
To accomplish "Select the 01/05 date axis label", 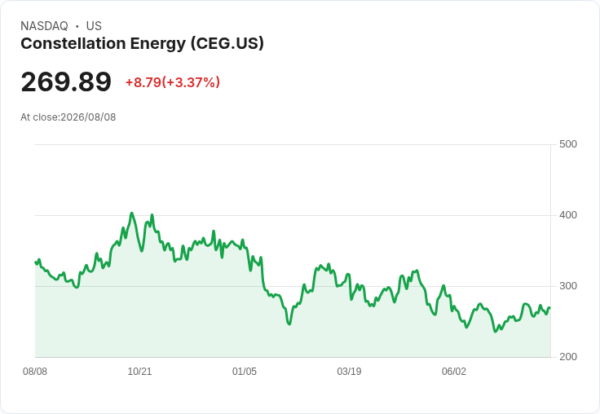I will coord(244,371).
